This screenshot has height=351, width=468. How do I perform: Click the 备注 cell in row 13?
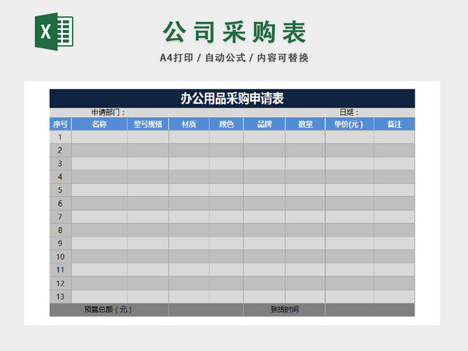point(394,297)
